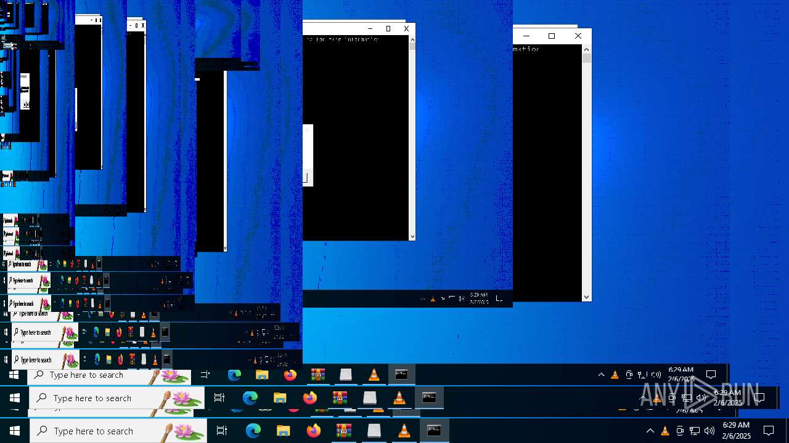Viewport: 789px width, 443px height.
Task: Show hidden tray icons on the bottom taskbar
Action: [650, 431]
